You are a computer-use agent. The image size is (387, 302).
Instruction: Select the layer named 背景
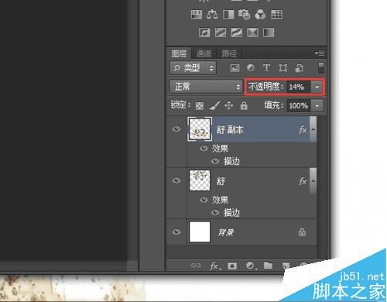point(226,232)
